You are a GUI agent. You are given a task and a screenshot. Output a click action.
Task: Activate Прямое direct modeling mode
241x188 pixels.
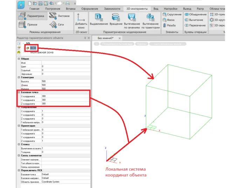tap(28, 25)
